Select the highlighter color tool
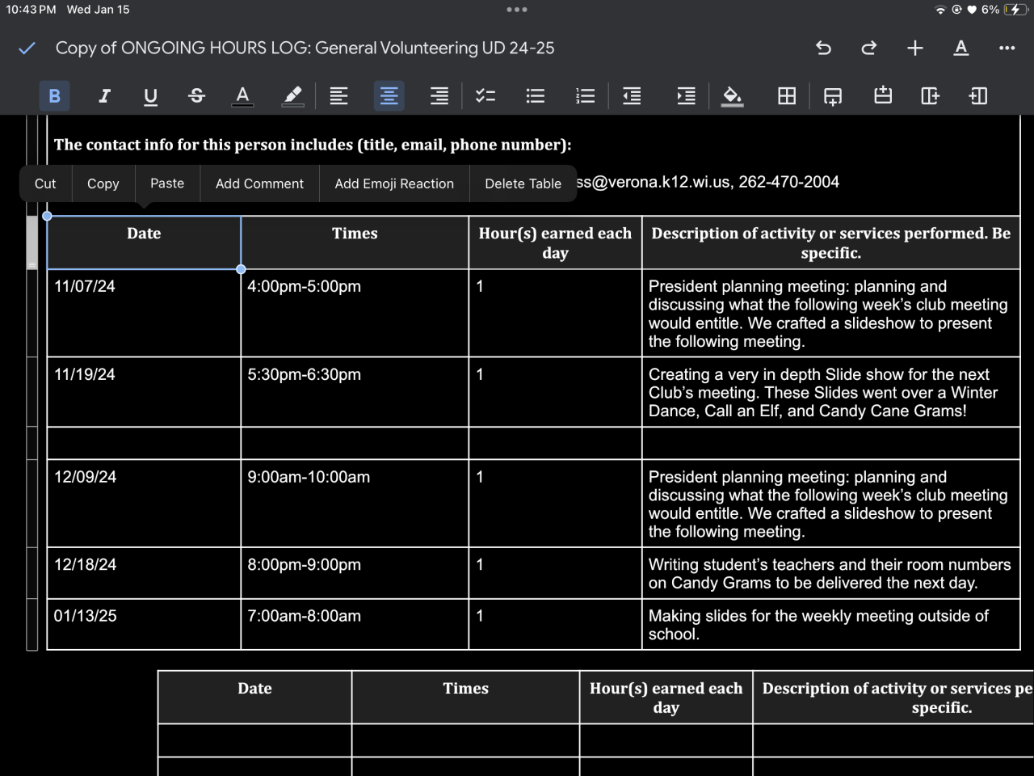This screenshot has height=776, width=1034. [x=292, y=96]
